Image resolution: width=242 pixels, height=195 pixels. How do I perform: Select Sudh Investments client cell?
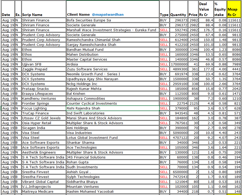[x=113, y=167]
